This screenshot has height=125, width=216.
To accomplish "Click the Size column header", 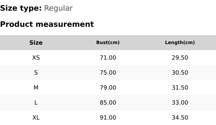I will point(36,43).
